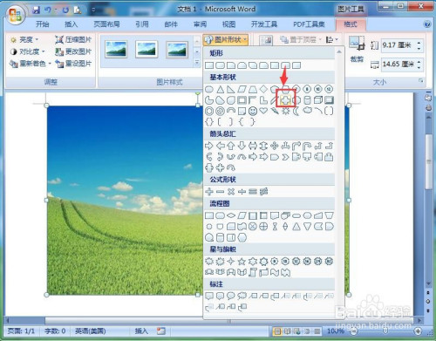Pick the sun shape
The width and height of the screenshot is (436, 341).
285,111
